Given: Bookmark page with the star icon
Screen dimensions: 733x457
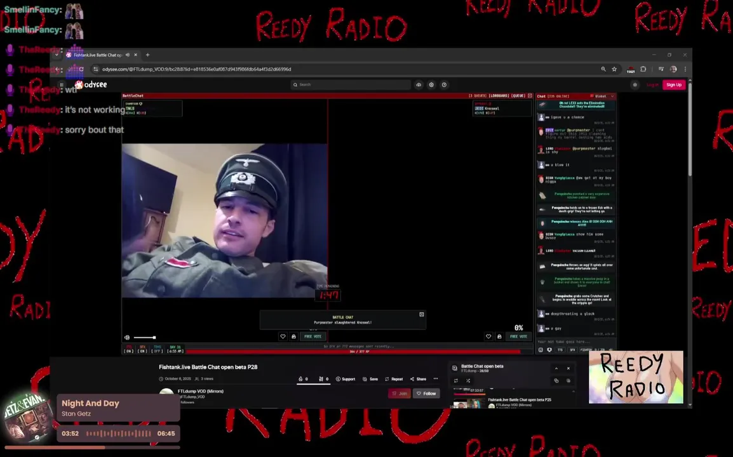Looking at the screenshot, I should [x=614, y=69].
